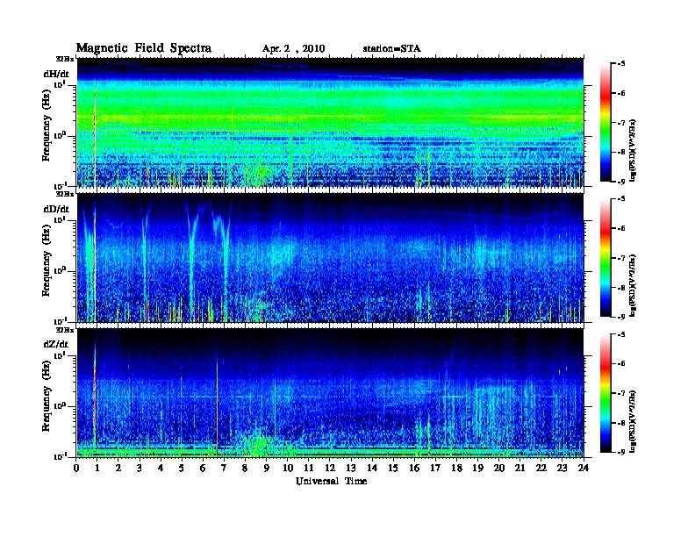Viewport: 695px width, 537px height.
Task: Click hour 20 on the time axis
Action: [499, 468]
